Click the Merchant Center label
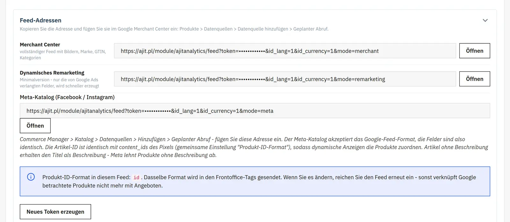The width and height of the screenshot is (510, 222). 40,45
